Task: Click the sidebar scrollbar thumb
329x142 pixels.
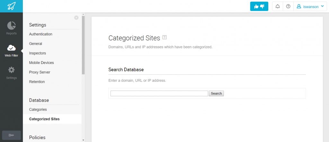Action: [x=83, y=45]
